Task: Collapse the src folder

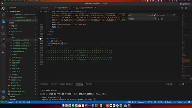Action: click(12, 34)
